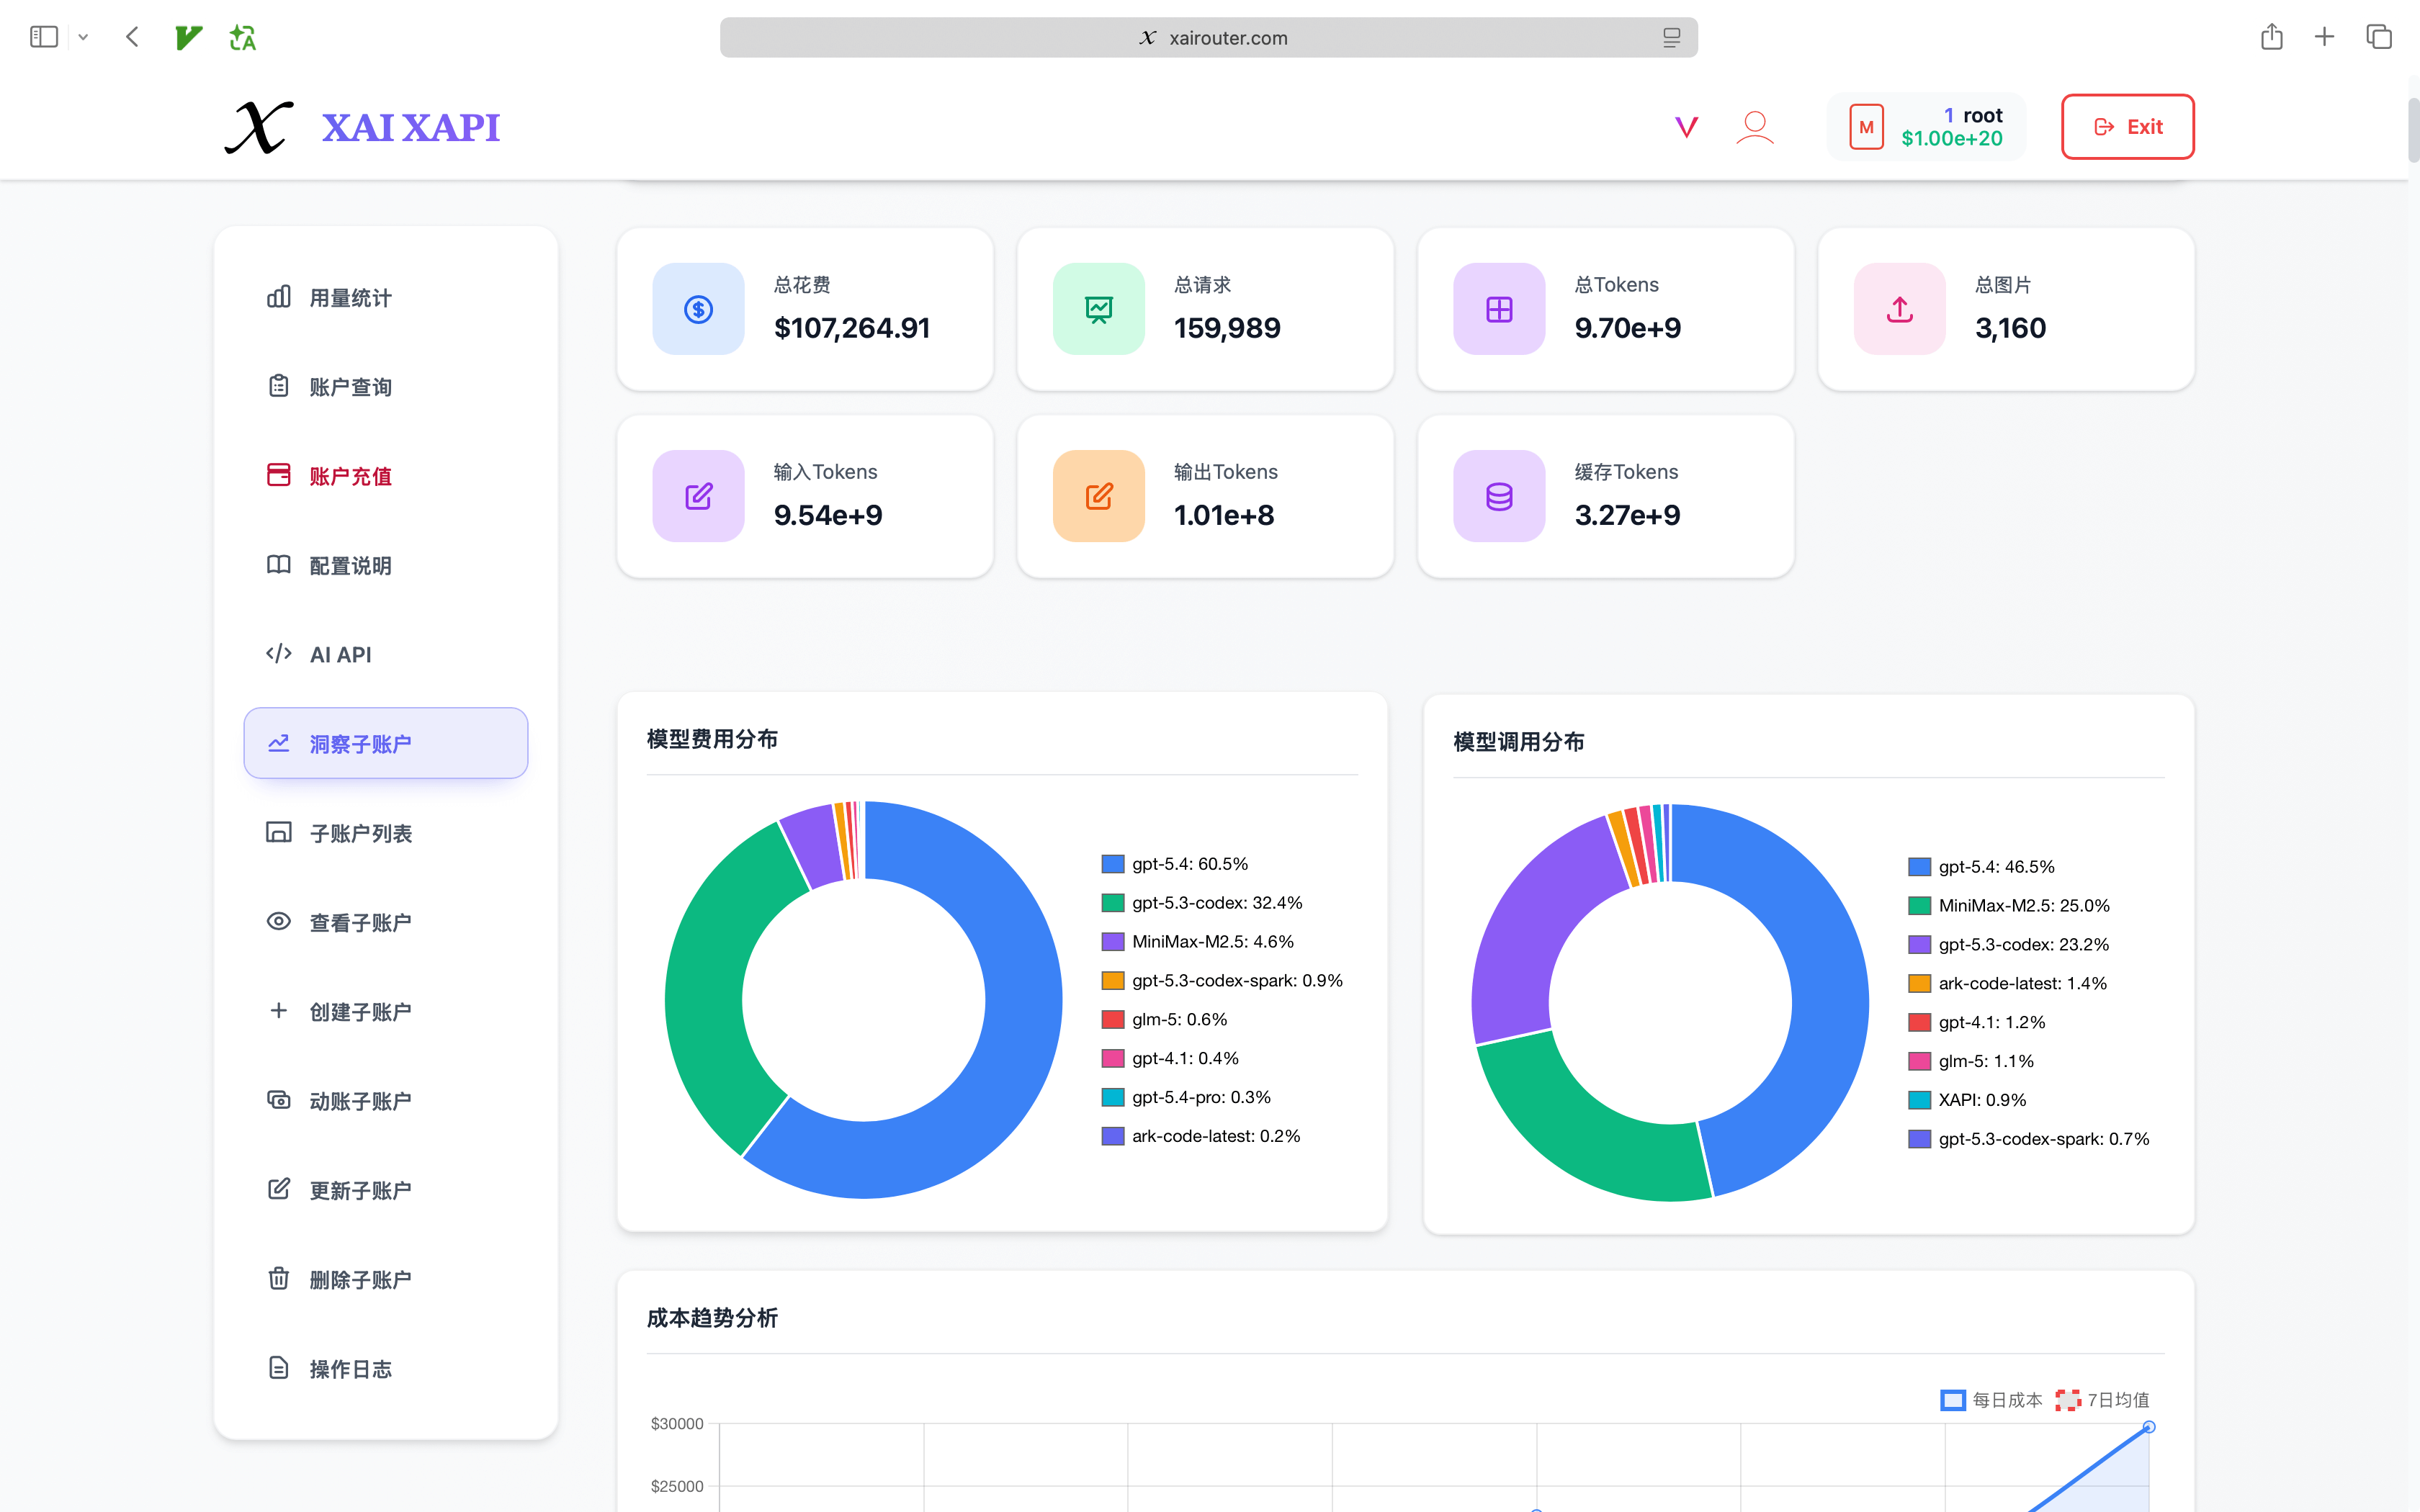This screenshot has width=2420, height=1512.
Task: Show the tab overview icon
Action: point(2378,38)
